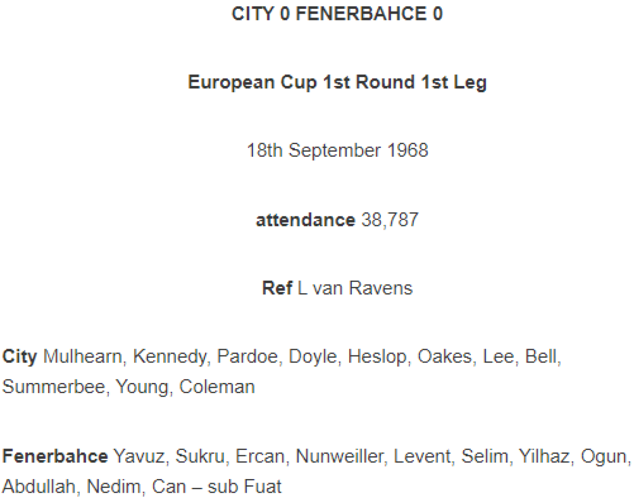Screen dimensions: 634x498
Task: Click the bold "Fenerbahce" lineup label
Action: 55,456
